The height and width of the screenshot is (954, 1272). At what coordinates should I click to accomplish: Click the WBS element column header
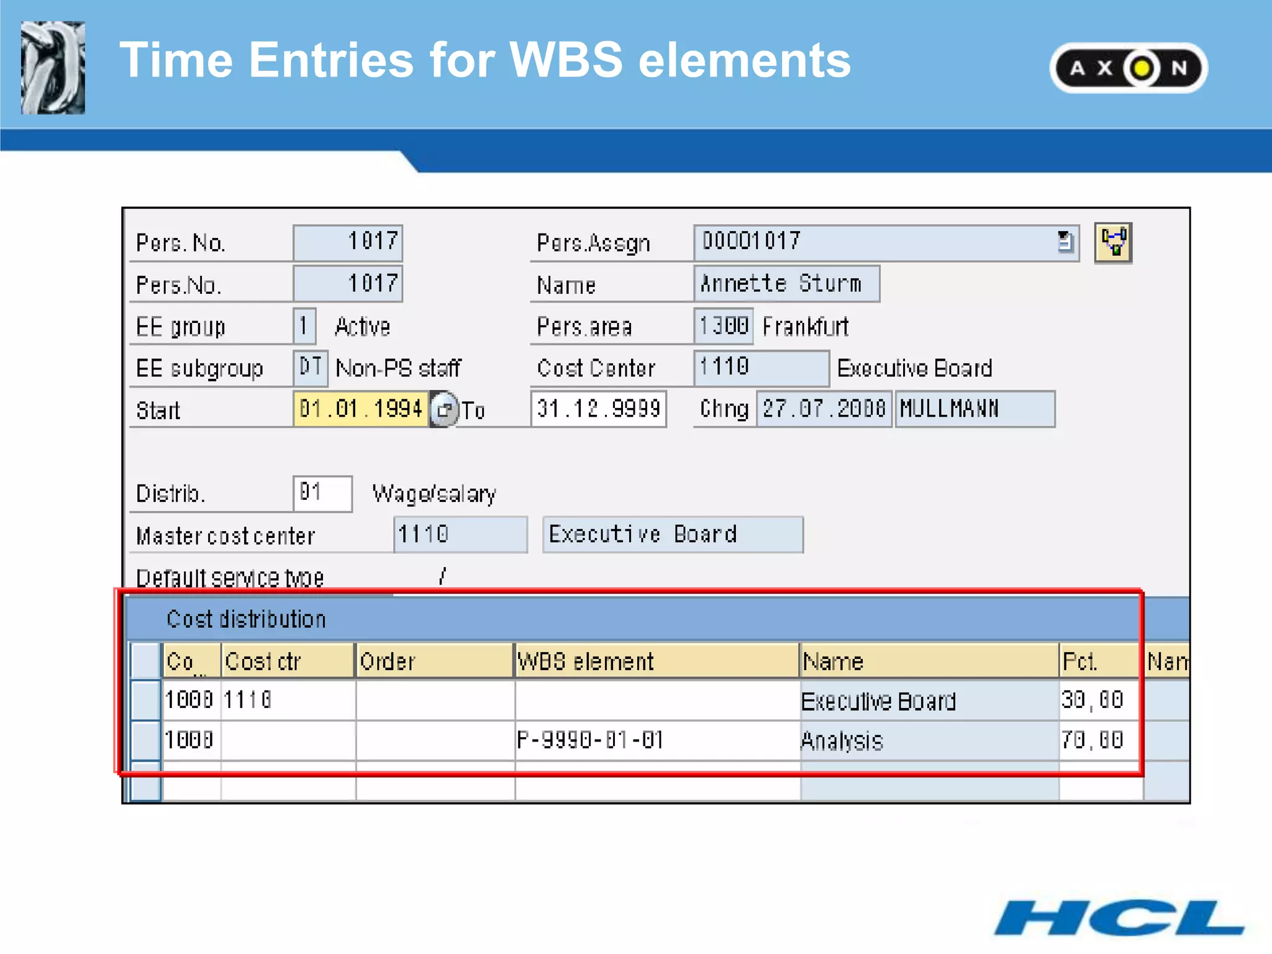click(x=657, y=660)
